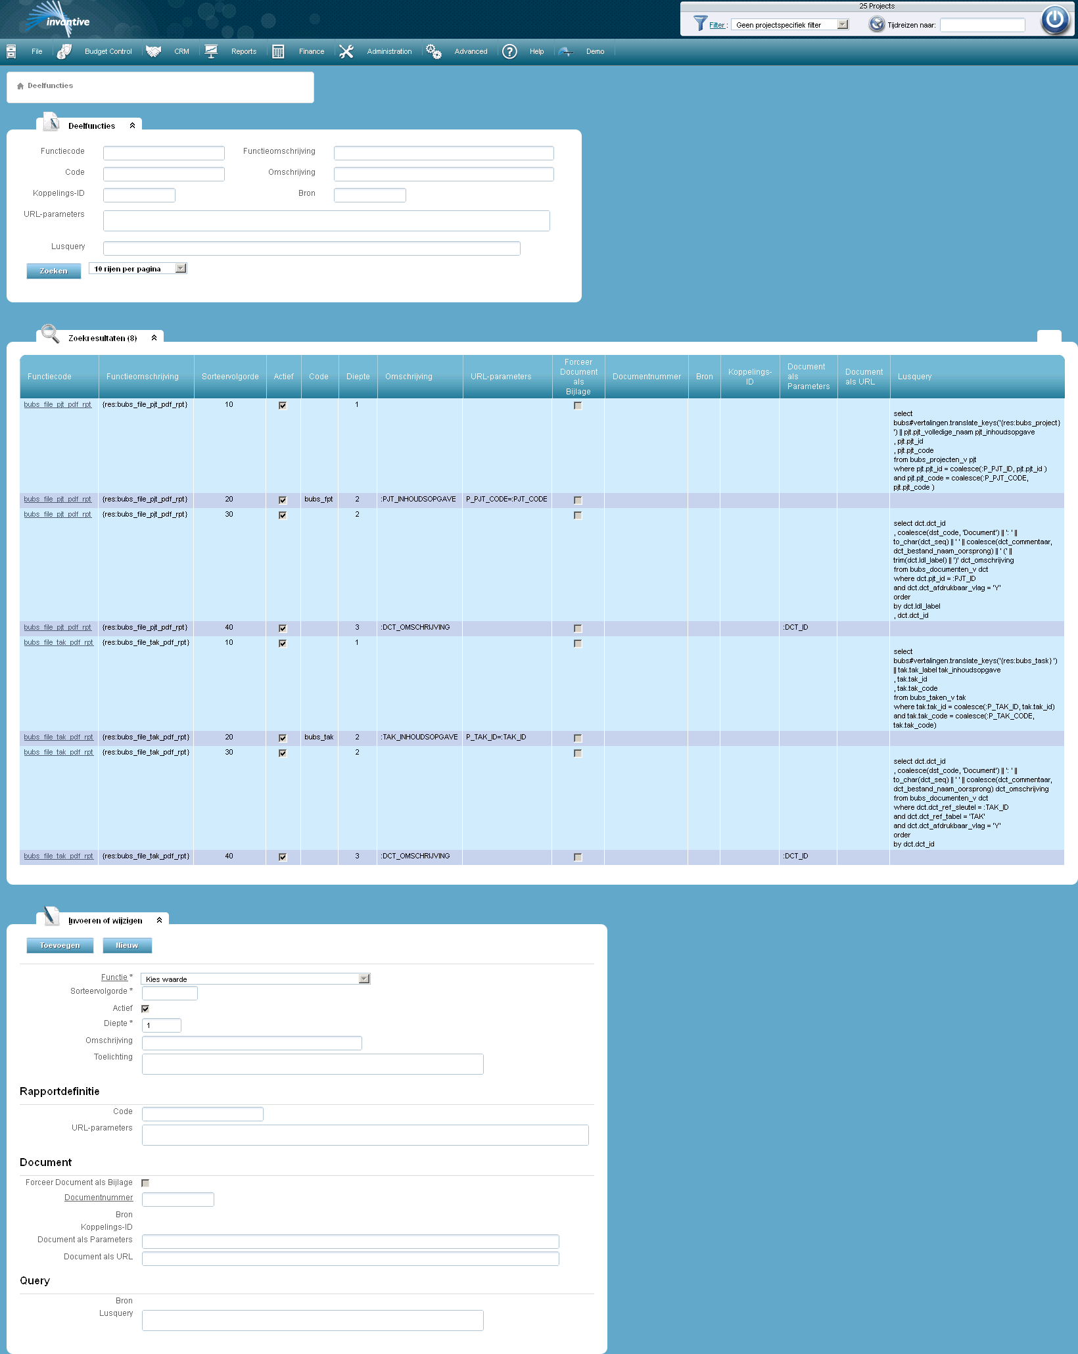Click the Deelfuncties panel document icon

click(x=51, y=122)
